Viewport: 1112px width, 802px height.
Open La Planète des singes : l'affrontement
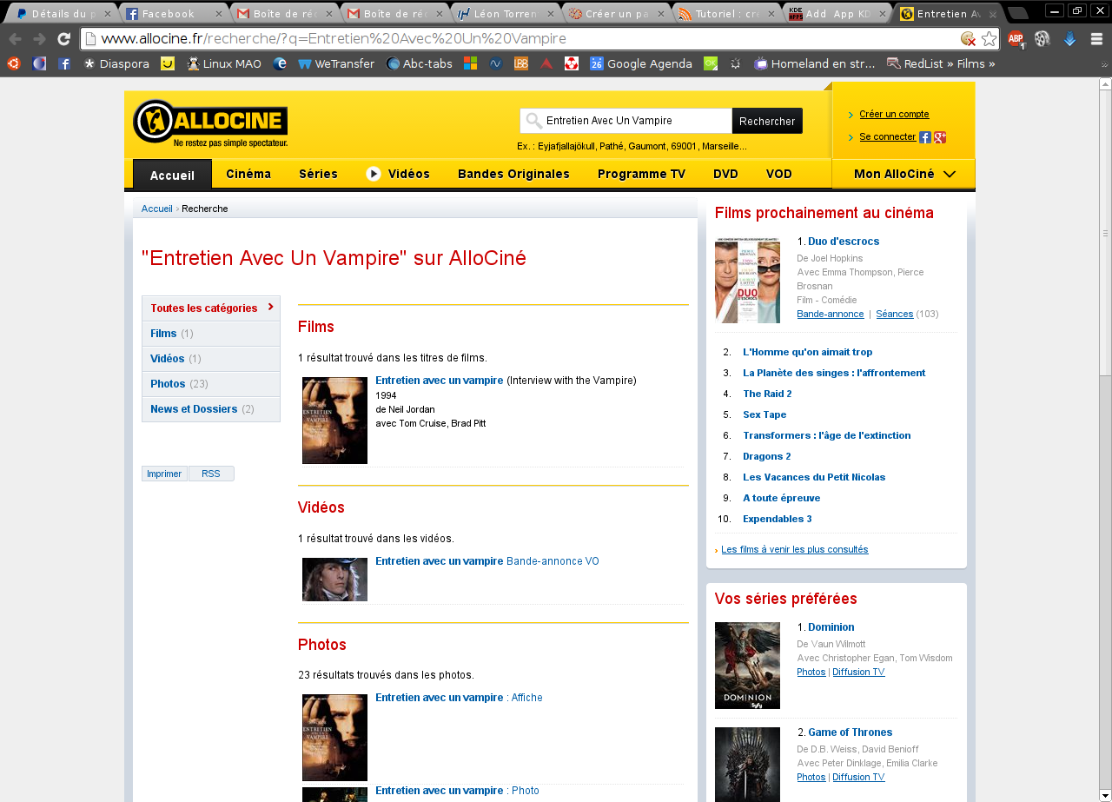pyautogui.click(x=834, y=373)
